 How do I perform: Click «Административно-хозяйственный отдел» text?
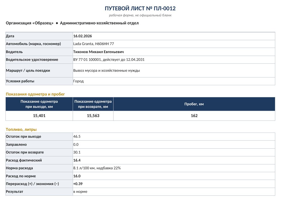pos(99,23)
